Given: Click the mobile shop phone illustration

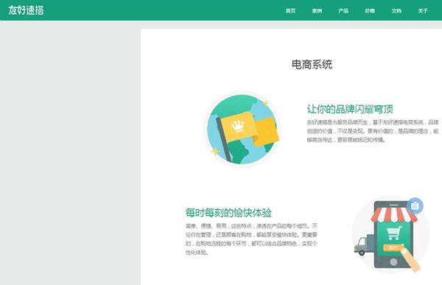Looking at the screenshot, I should [x=391, y=235].
